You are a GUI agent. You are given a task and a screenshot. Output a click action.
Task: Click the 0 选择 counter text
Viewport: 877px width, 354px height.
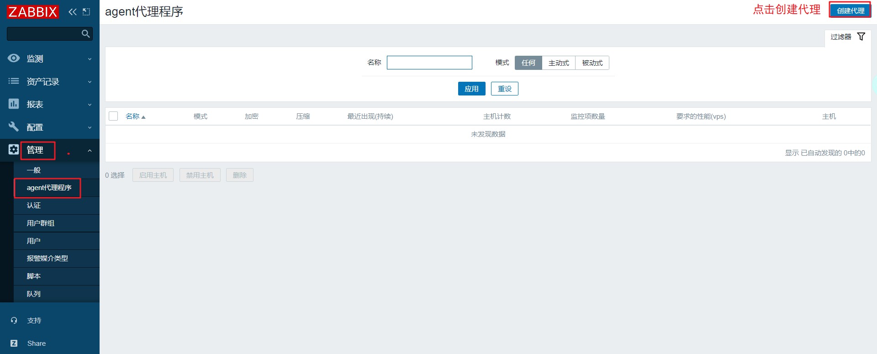(x=115, y=175)
